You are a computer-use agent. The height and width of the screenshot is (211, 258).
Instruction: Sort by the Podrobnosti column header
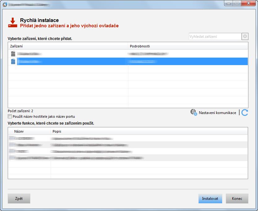pos(188,46)
